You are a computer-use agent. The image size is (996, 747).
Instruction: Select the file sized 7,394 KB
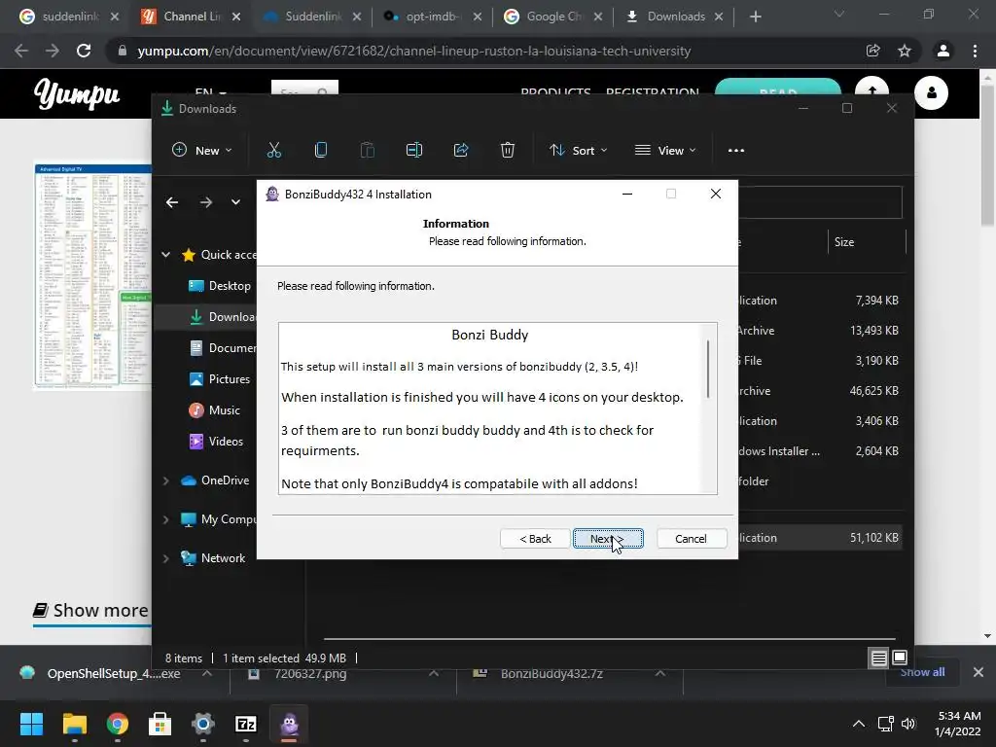[819, 301]
